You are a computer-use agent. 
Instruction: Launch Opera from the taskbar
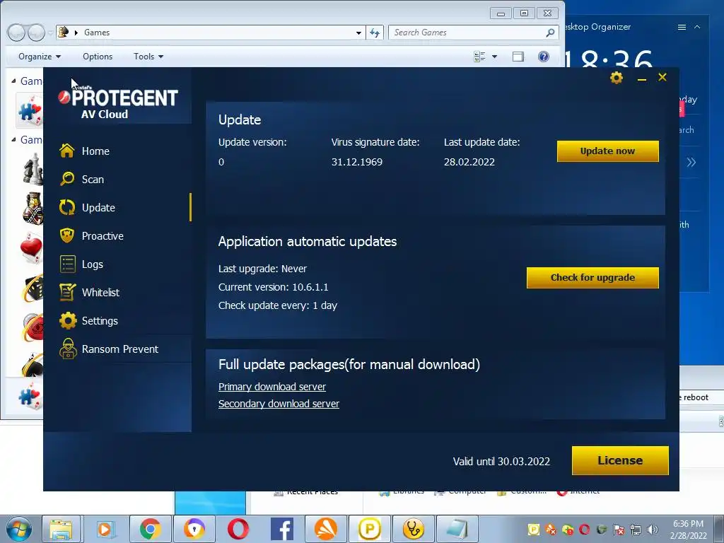point(238,529)
